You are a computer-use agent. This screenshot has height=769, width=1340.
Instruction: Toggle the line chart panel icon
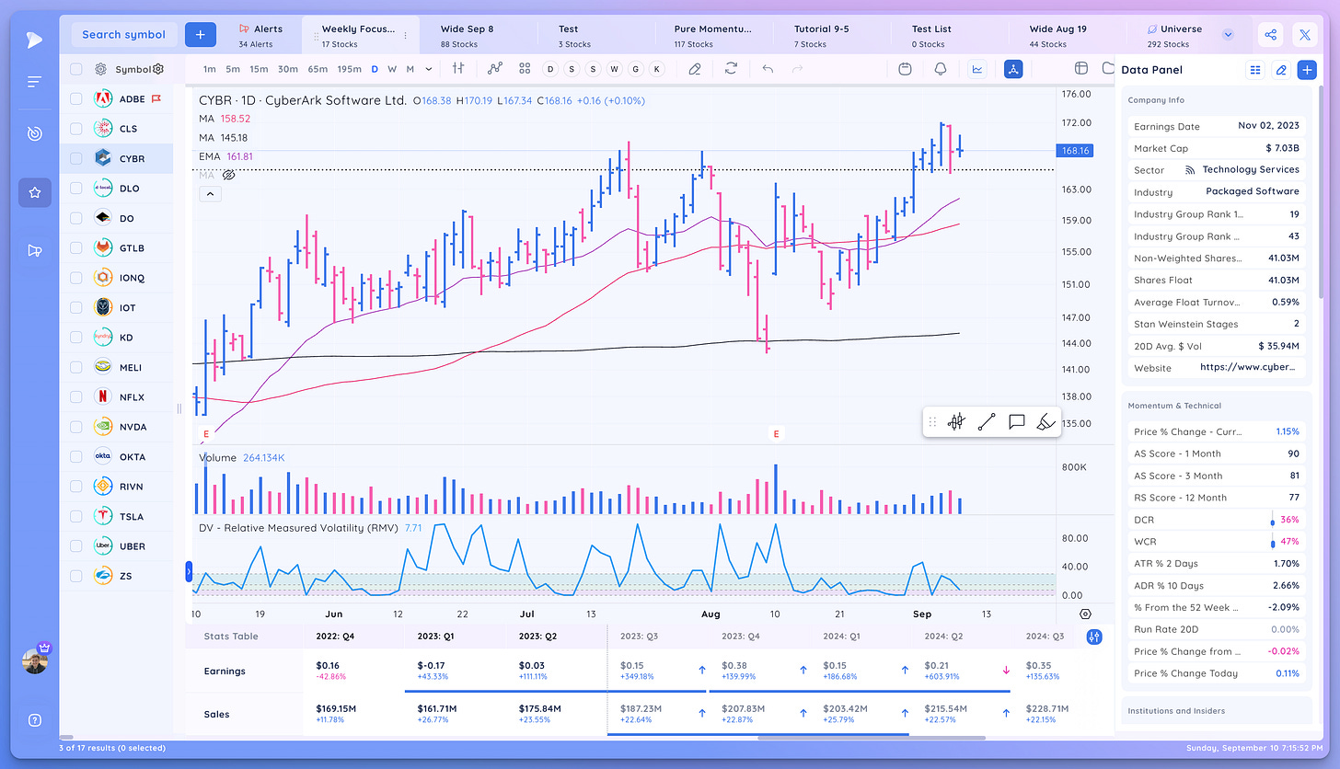[x=976, y=68]
